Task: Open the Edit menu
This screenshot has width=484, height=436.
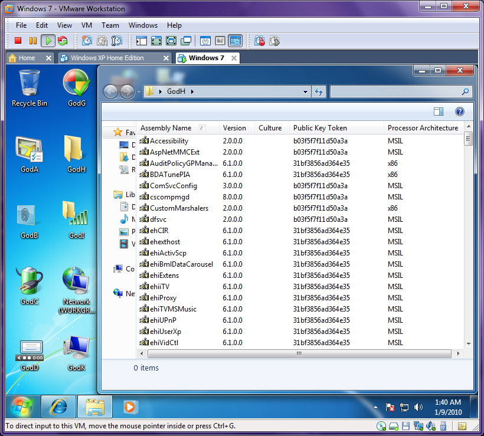Action: pos(42,25)
